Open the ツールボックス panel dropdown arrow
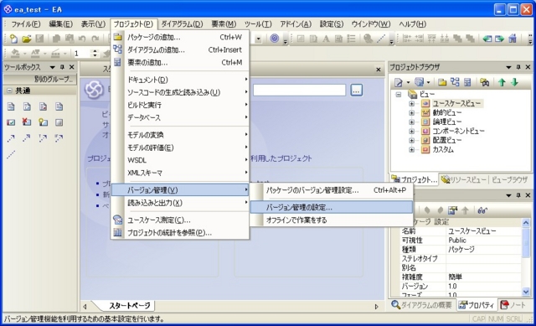The height and width of the screenshot is (326, 536). click(x=52, y=67)
